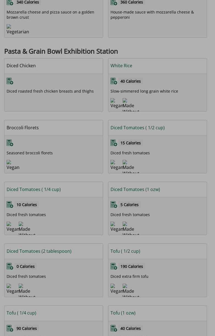Open Diced Tomatoes (2 tablespoon) details
The height and width of the screenshot is (336, 215).
(39, 251)
